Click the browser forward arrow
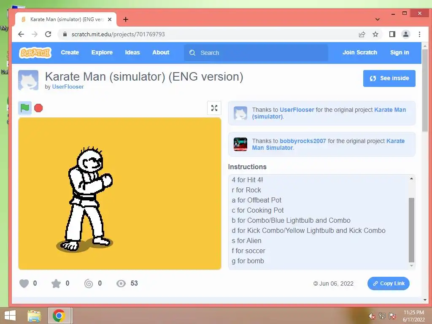Viewport: 432px width, 324px height. [35, 34]
